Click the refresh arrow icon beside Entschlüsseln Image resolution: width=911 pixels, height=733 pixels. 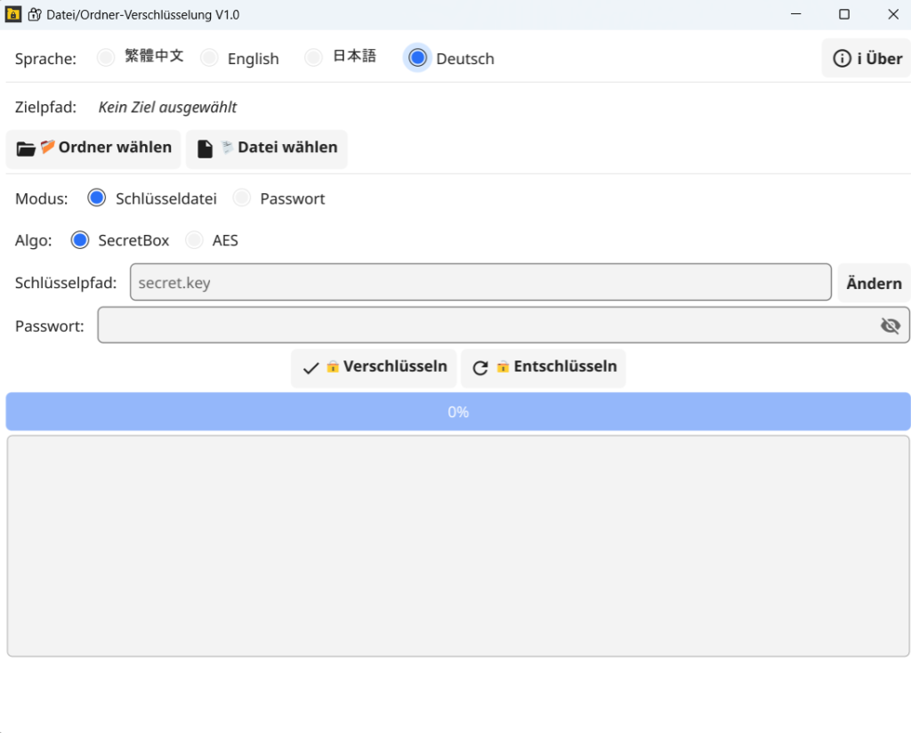tap(480, 368)
